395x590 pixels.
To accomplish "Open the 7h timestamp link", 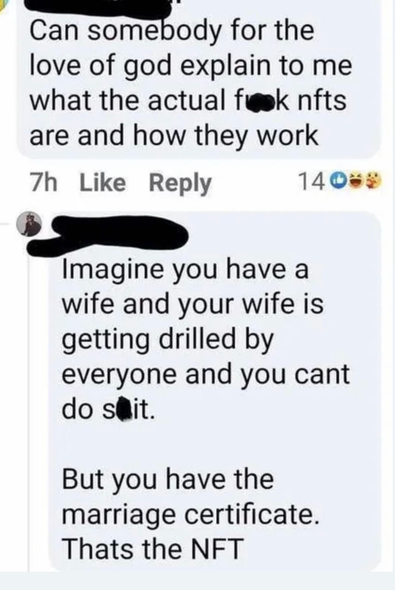I will coord(43,183).
